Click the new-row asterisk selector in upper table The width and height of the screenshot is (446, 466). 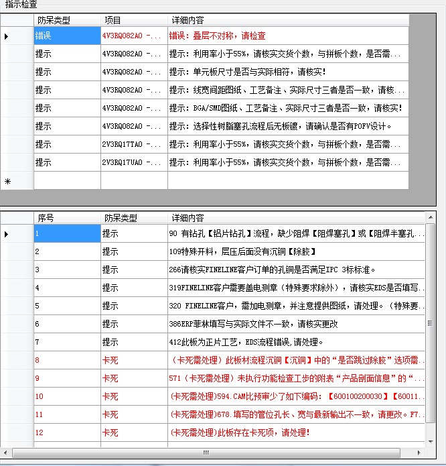[17, 180]
